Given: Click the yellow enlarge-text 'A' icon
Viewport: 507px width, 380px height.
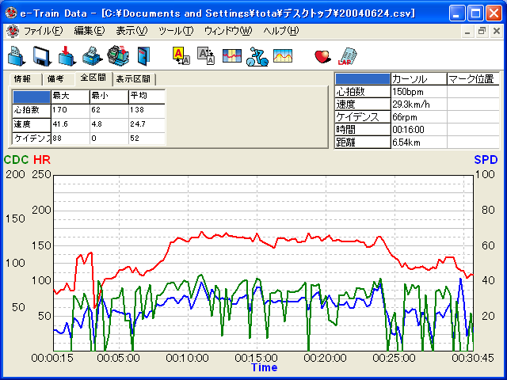Looking at the screenshot, I should (181, 55).
